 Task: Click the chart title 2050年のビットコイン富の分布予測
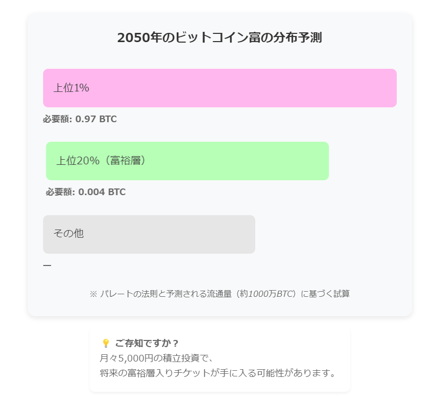[x=219, y=37]
